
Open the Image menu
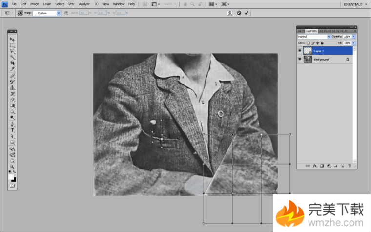tap(35, 4)
